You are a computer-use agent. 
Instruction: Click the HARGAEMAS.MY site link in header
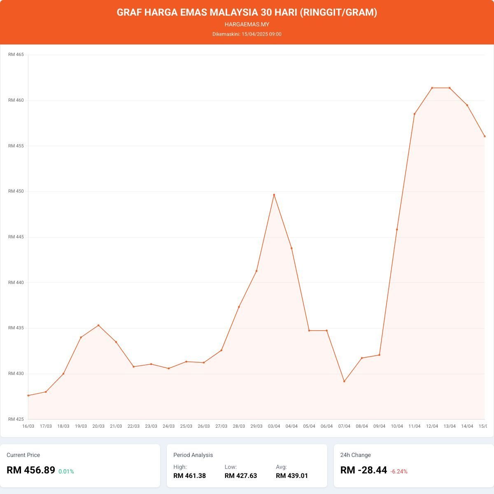(247, 24)
